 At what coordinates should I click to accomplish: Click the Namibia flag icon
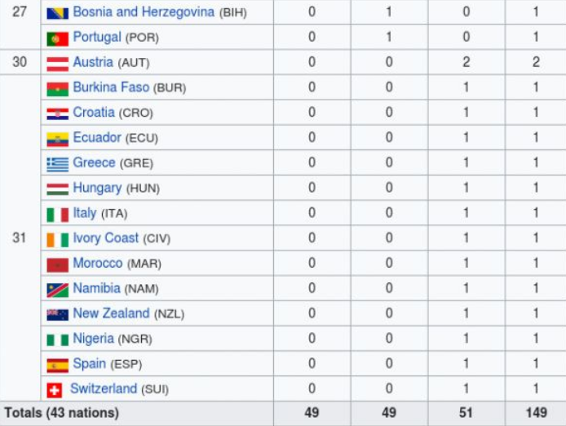pyautogui.click(x=57, y=290)
